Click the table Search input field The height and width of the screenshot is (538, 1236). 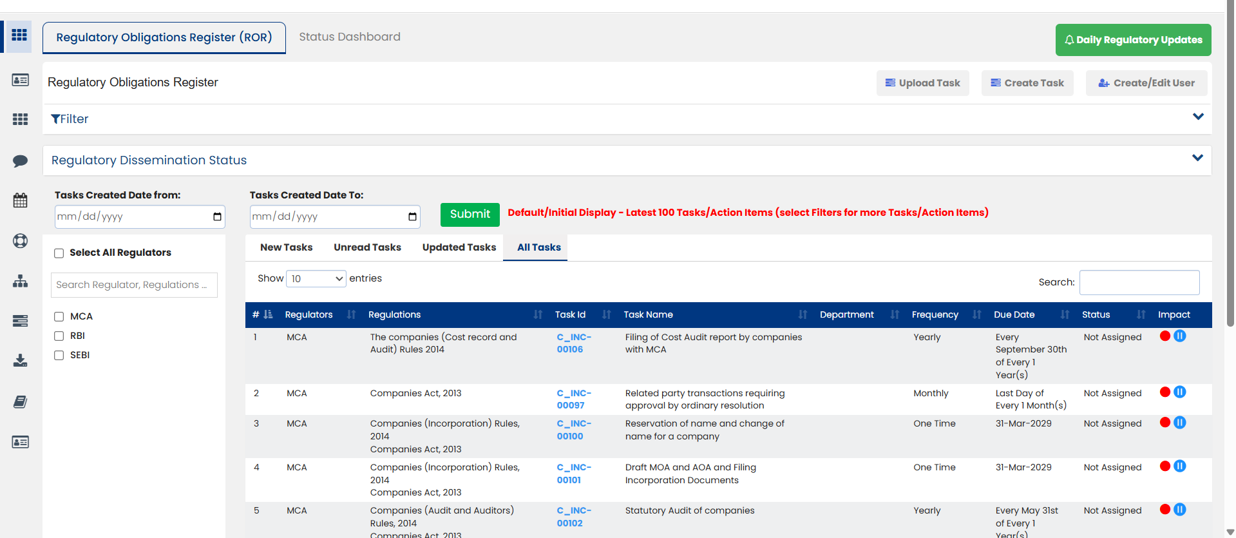point(1139,282)
